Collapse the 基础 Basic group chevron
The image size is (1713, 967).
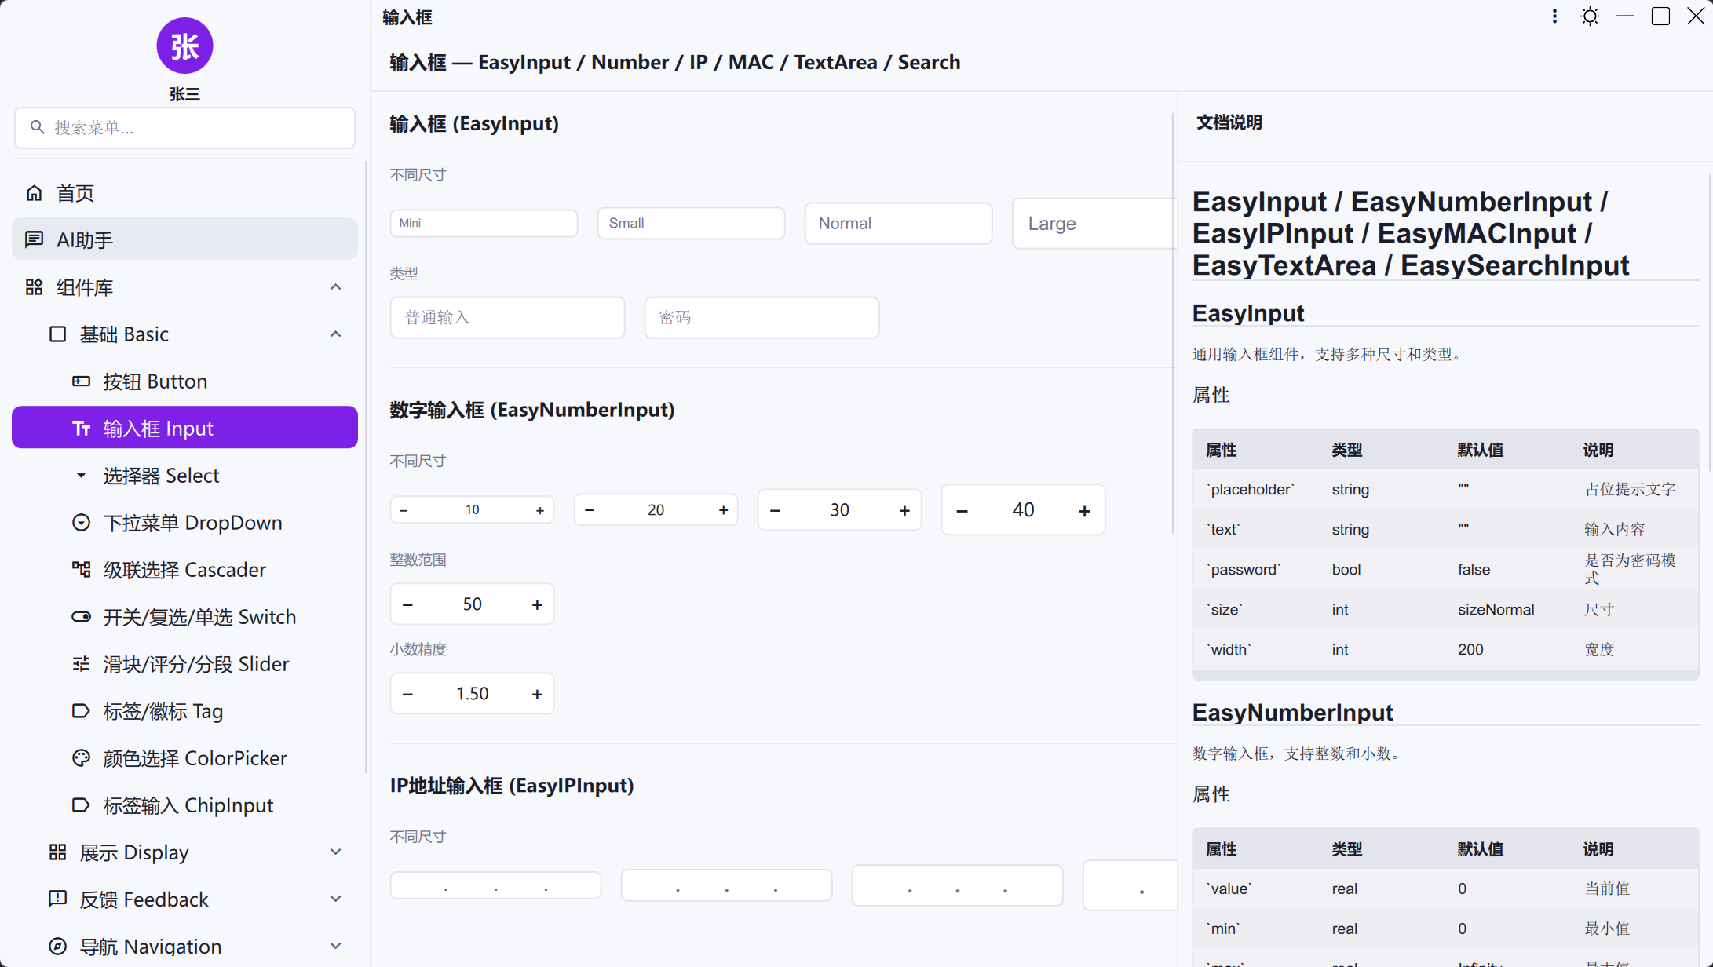point(335,334)
